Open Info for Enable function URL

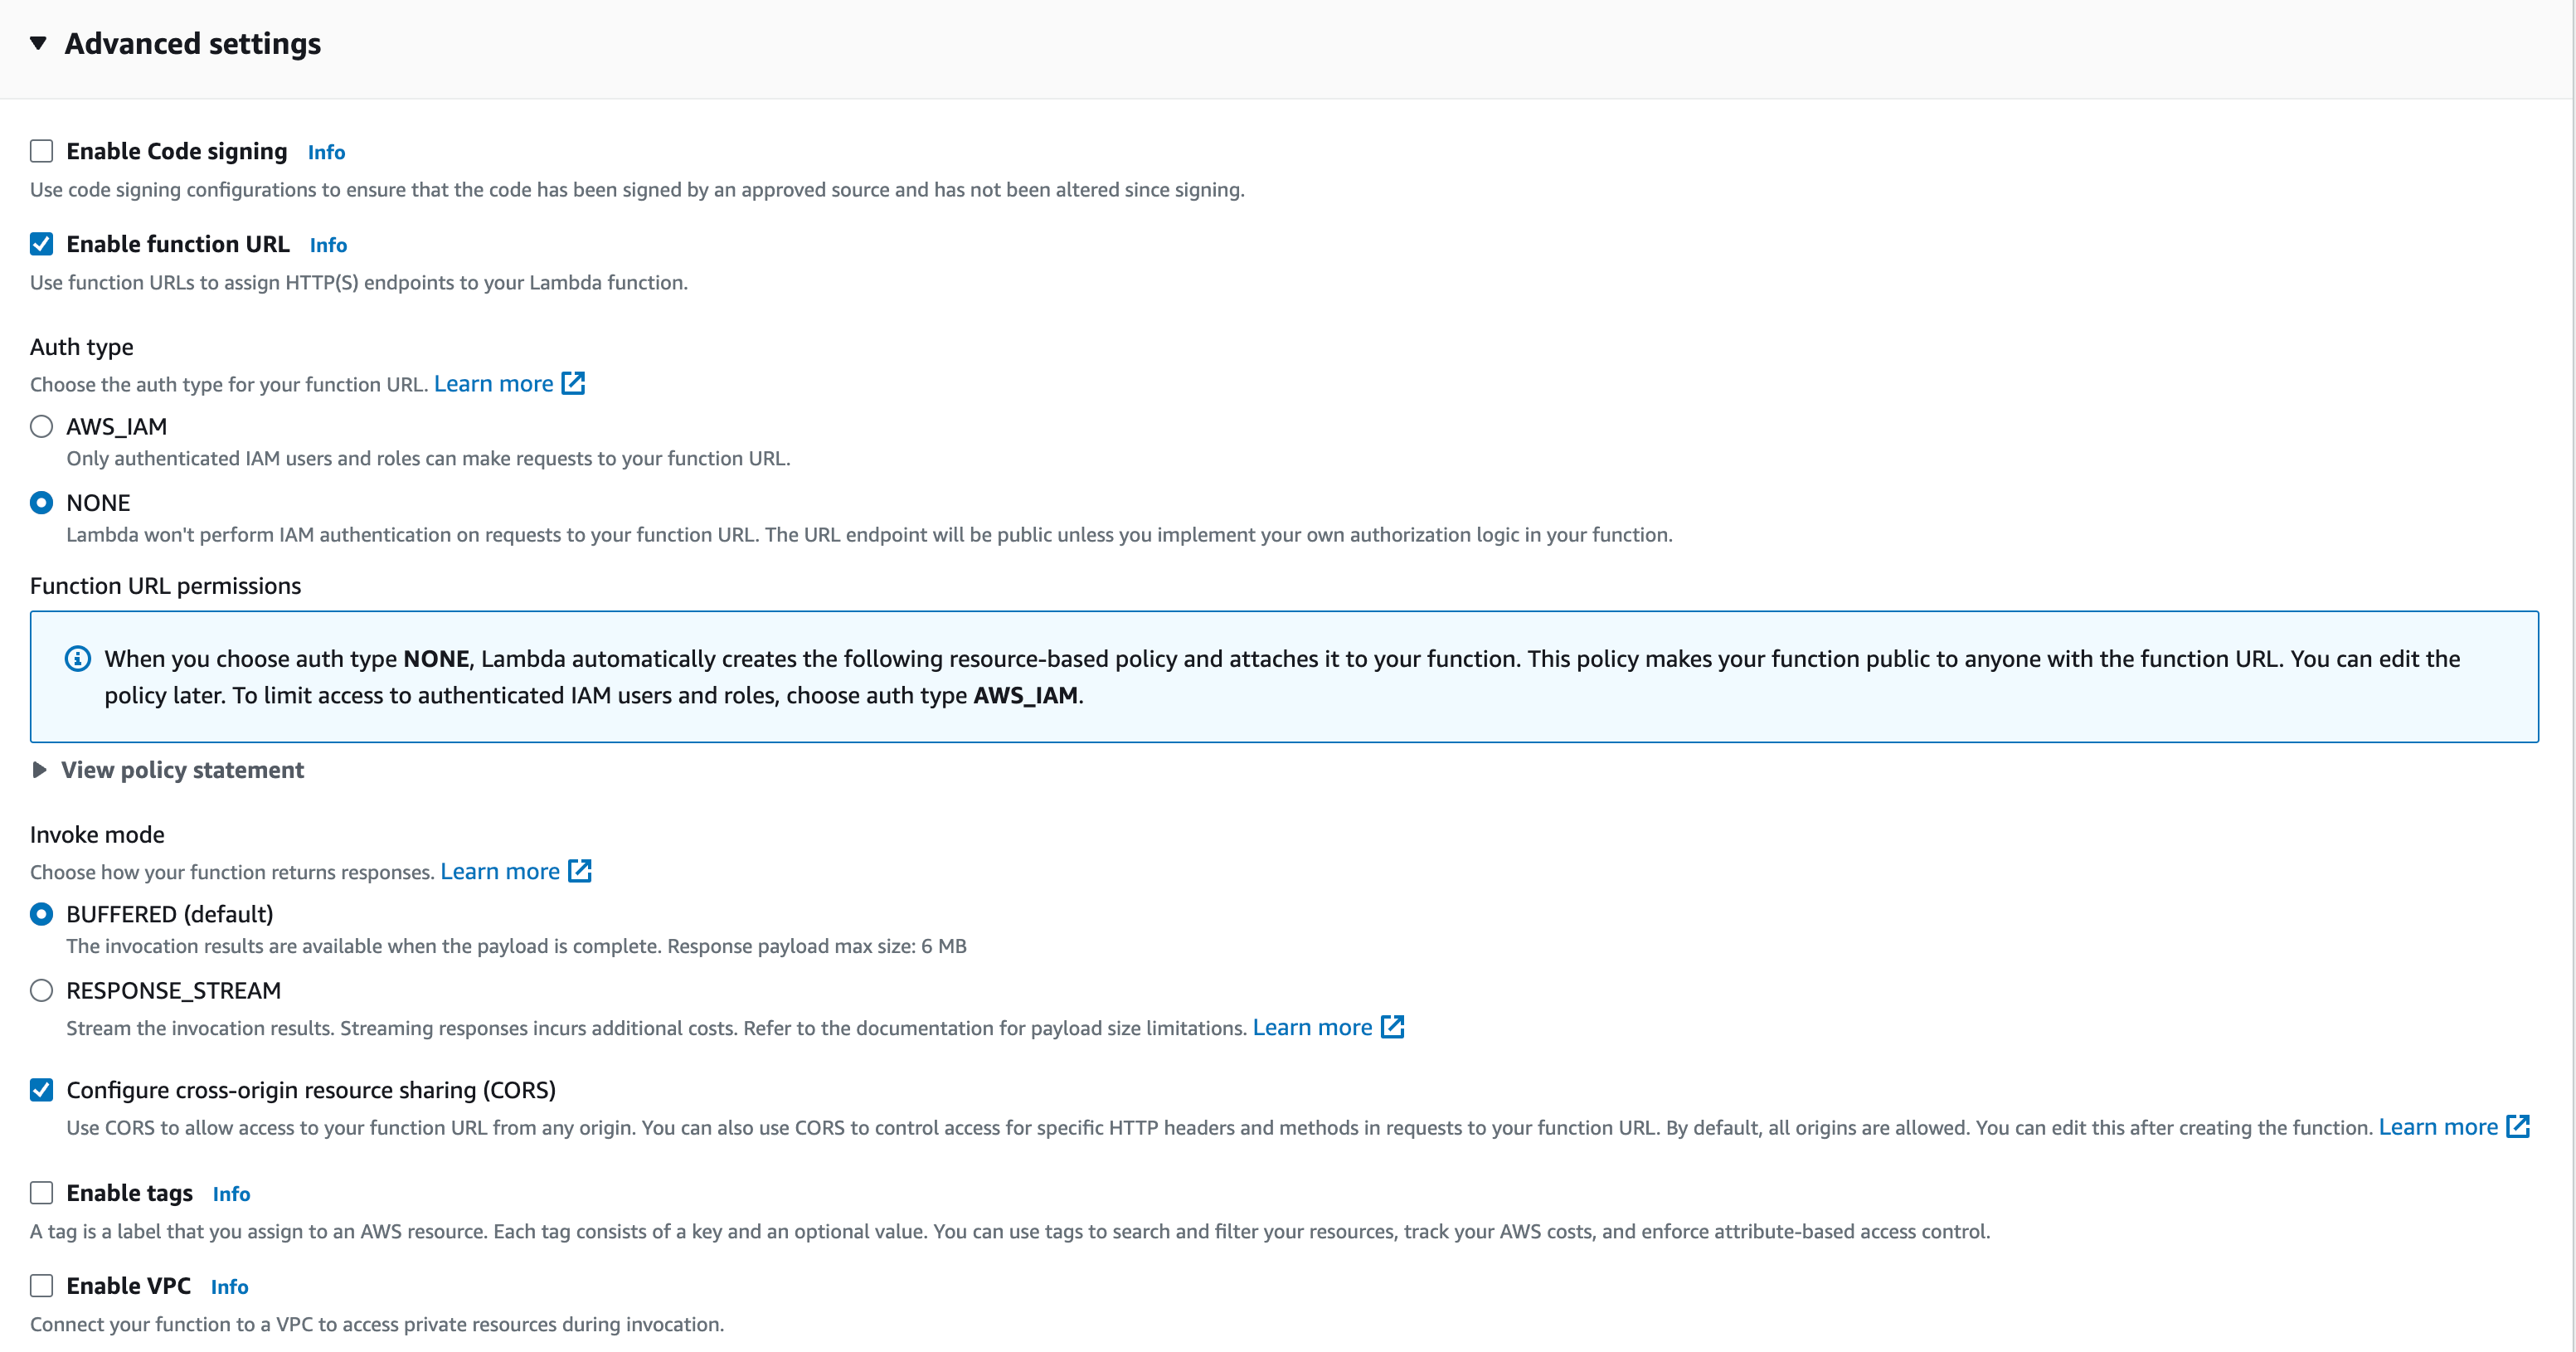click(328, 245)
